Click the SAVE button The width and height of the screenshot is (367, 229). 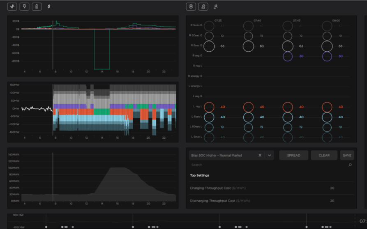pyautogui.click(x=347, y=156)
